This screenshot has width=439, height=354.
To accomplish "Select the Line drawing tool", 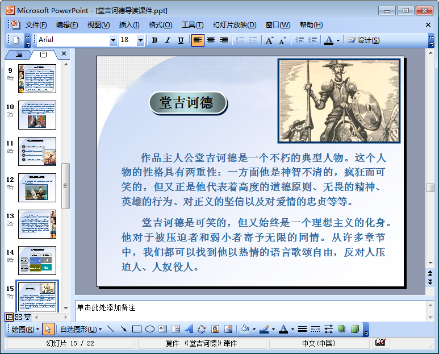I will (111, 329).
